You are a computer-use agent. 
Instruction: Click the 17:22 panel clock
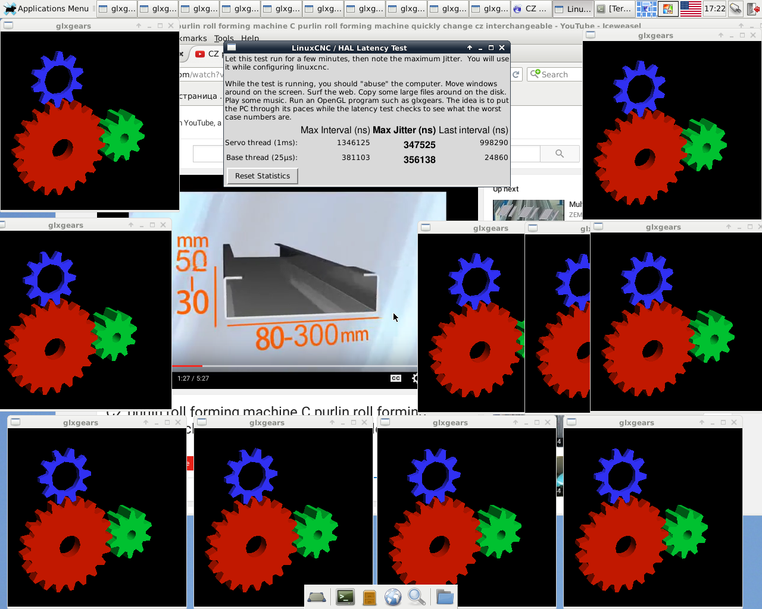(714, 8)
